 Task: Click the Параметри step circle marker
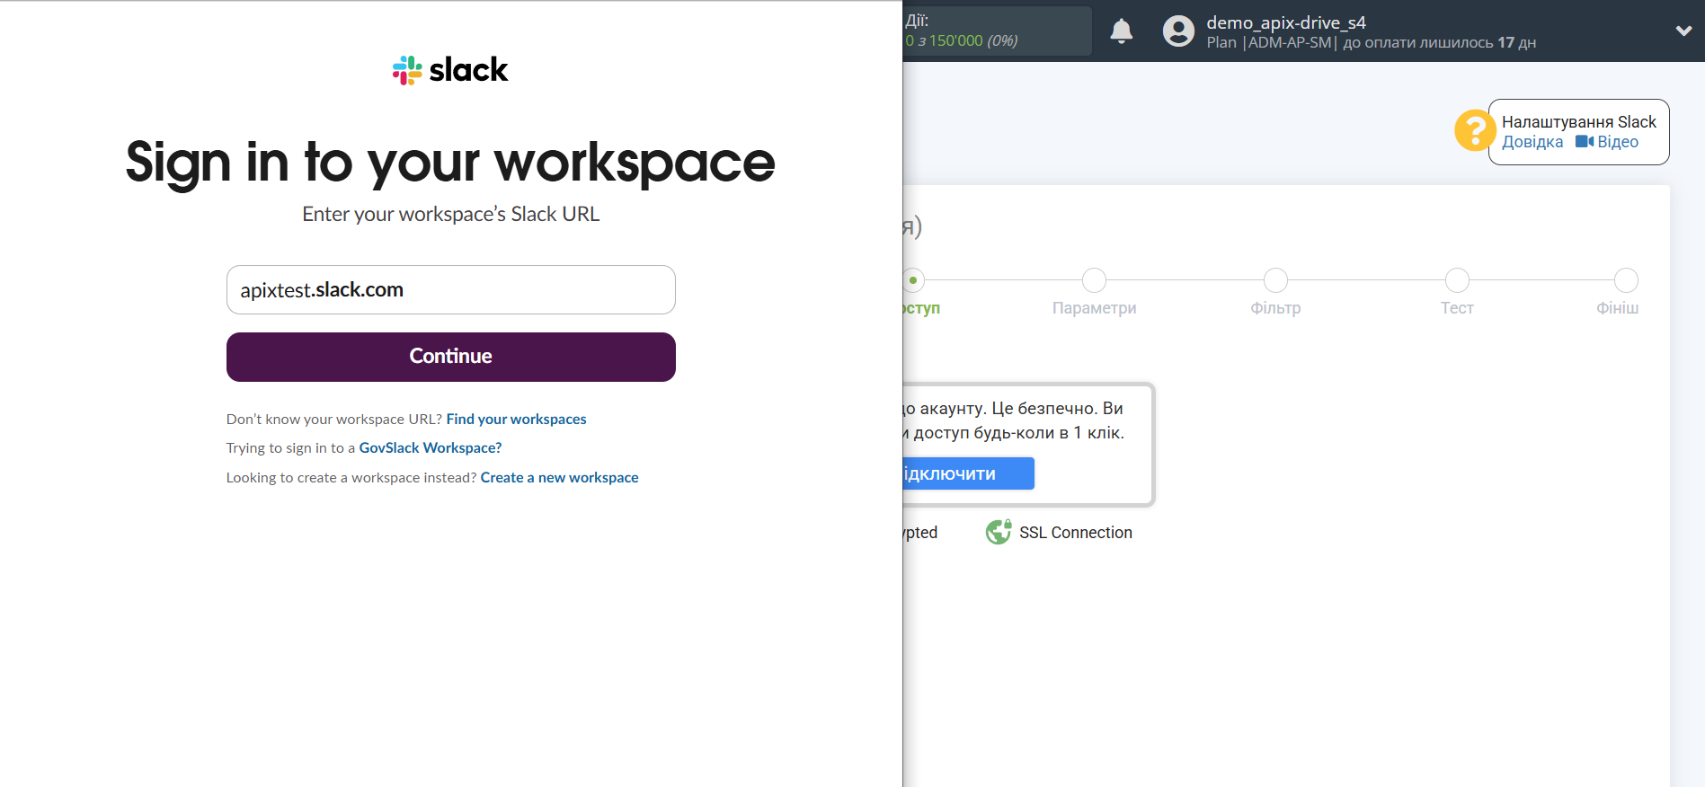tap(1094, 280)
